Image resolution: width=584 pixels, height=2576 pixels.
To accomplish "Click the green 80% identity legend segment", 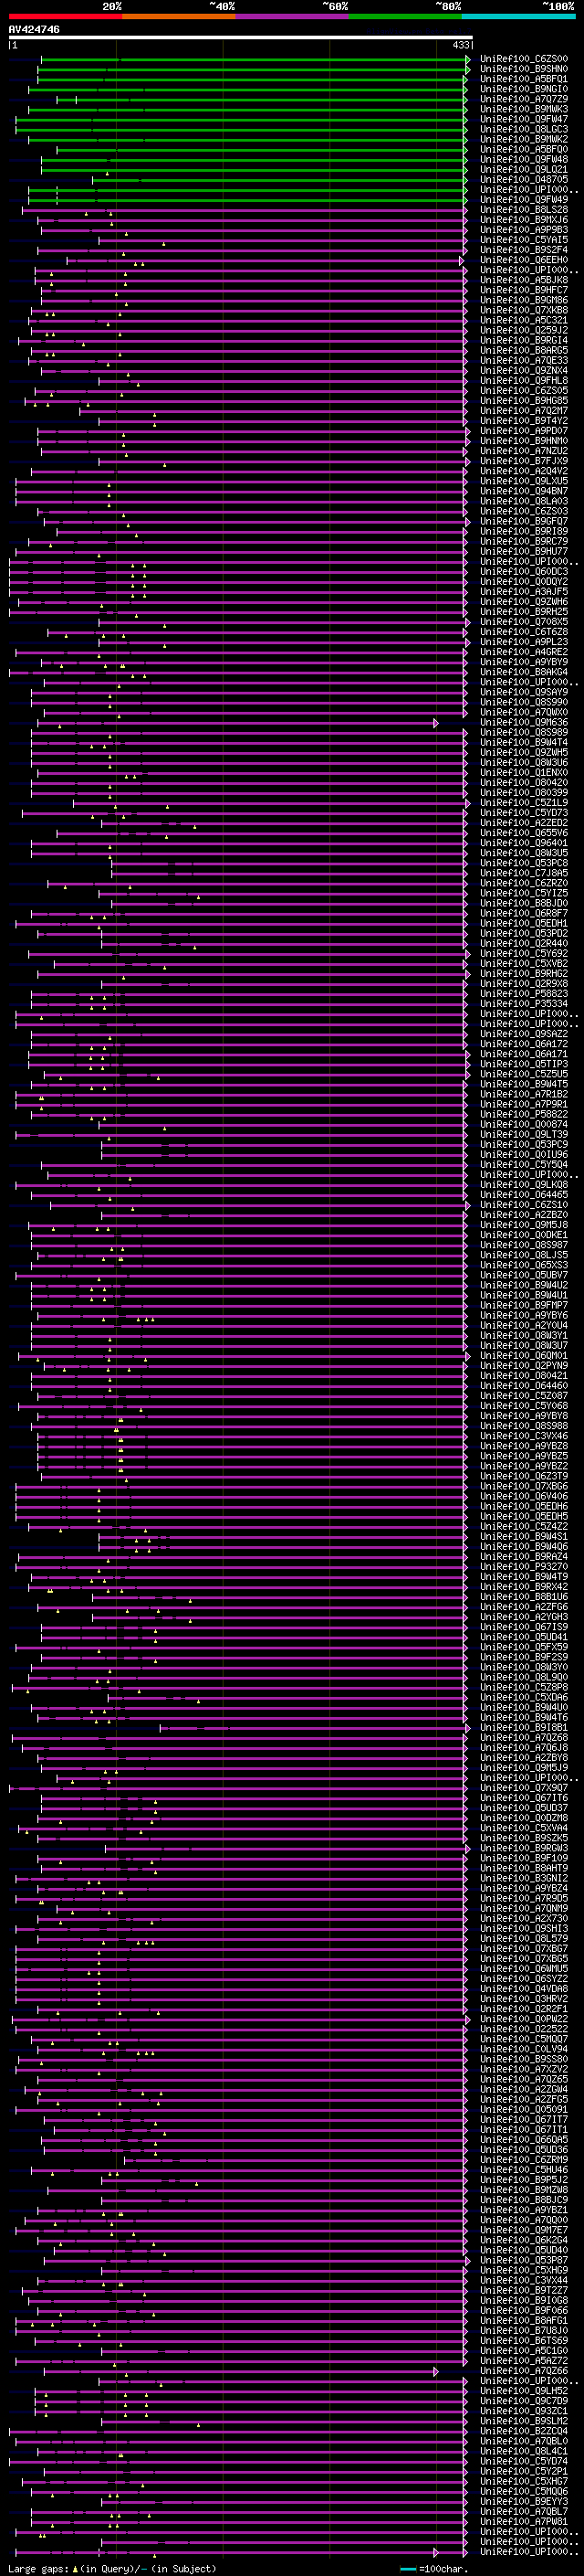I will (405, 16).
